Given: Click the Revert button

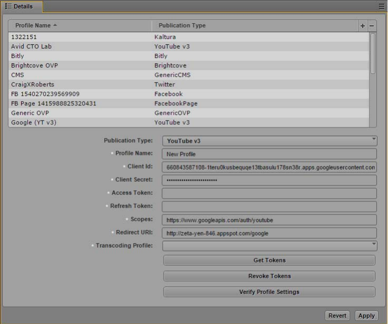Looking at the screenshot, I should click(337, 316).
